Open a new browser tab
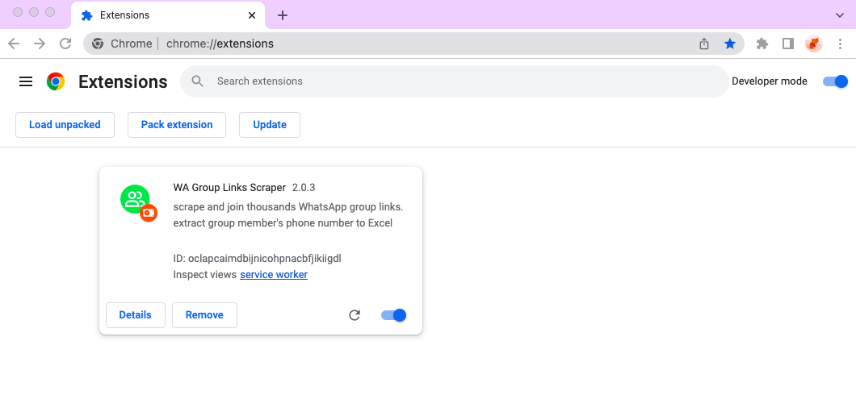 pyautogui.click(x=283, y=15)
